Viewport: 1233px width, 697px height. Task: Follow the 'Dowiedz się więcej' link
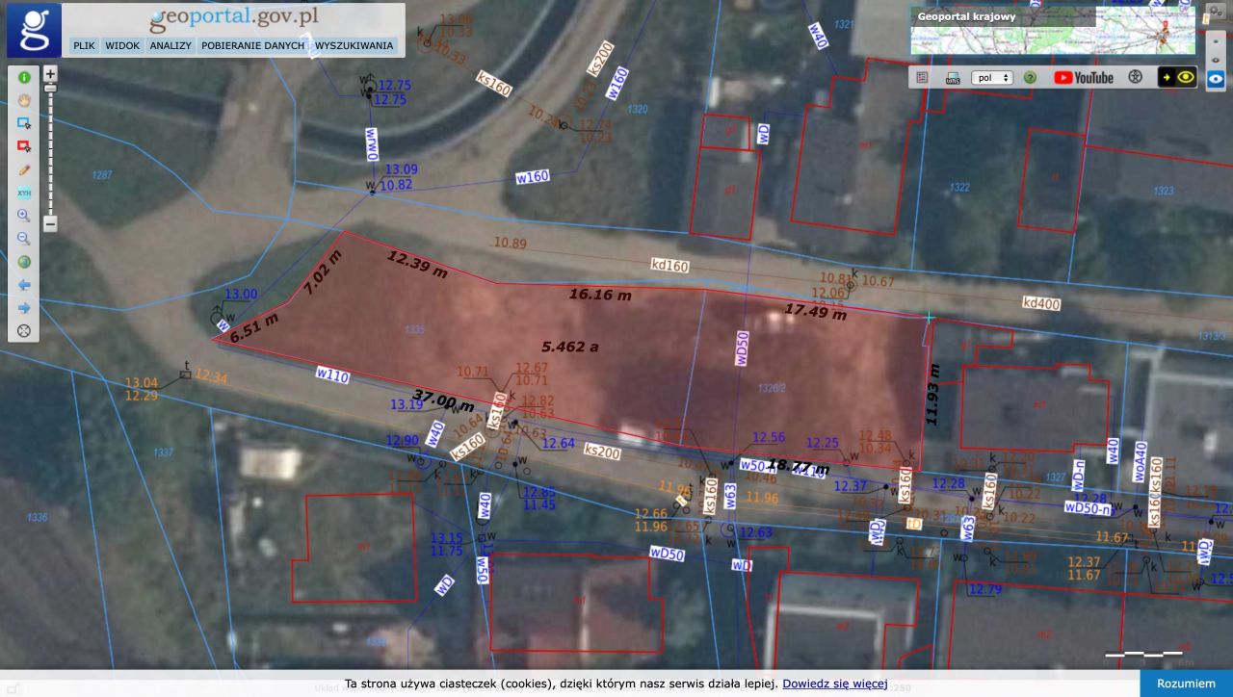point(834,684)
